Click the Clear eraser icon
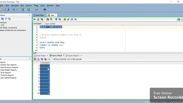The height and width of the screenshot is (103, 183). click(x=68, y=19)
